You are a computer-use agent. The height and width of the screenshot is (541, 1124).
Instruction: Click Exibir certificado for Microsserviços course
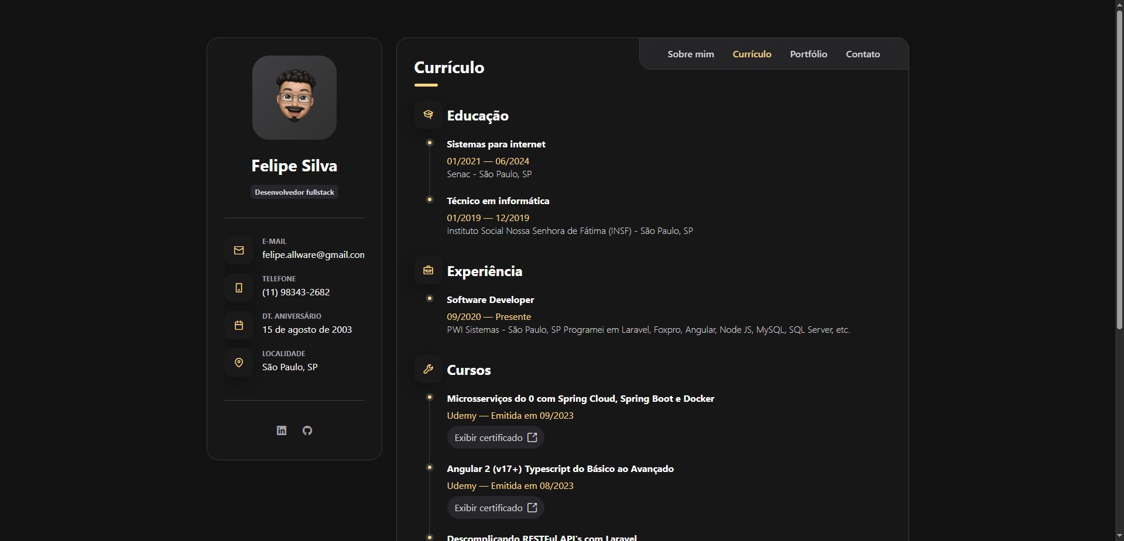[x=496, y=437]
